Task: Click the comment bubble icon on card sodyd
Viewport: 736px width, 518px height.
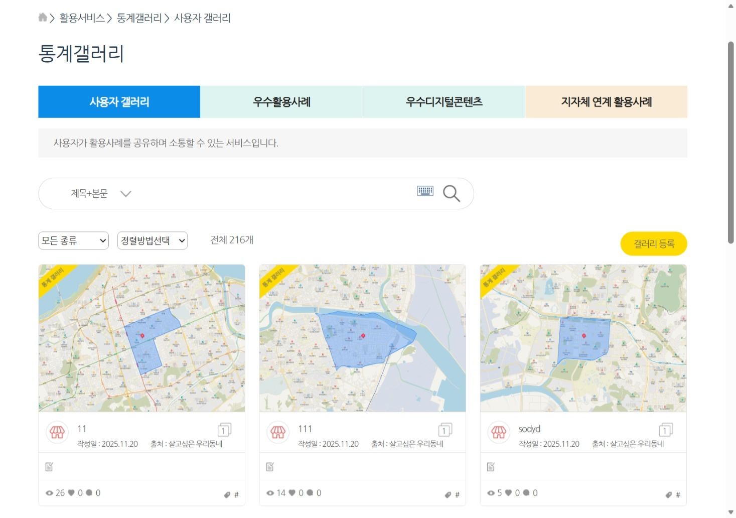Action: (x=526, y=492)
